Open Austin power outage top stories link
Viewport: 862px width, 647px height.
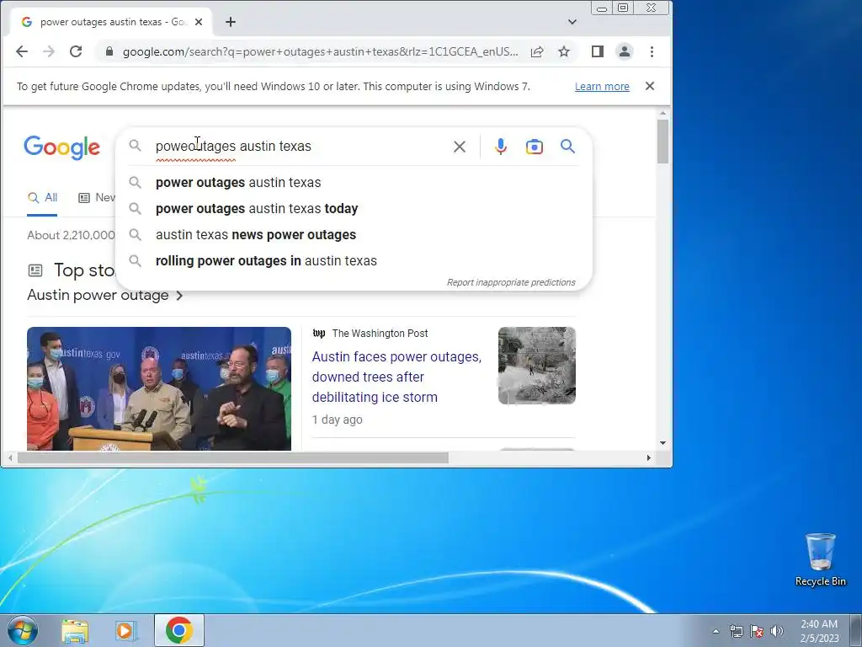pos(98,296)
